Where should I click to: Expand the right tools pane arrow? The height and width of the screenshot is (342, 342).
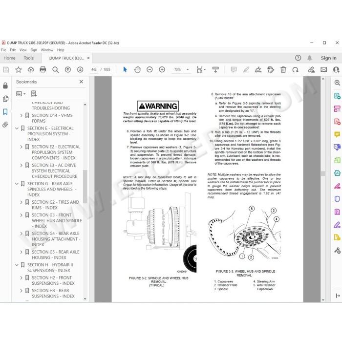pos(338,296)
